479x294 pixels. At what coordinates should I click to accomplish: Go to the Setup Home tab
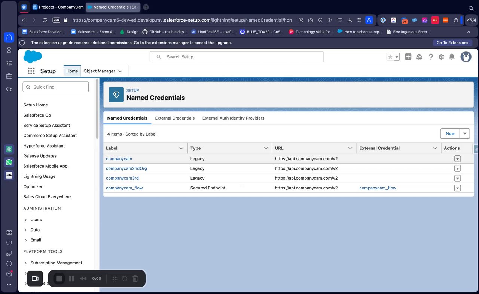tap(72, 71)
